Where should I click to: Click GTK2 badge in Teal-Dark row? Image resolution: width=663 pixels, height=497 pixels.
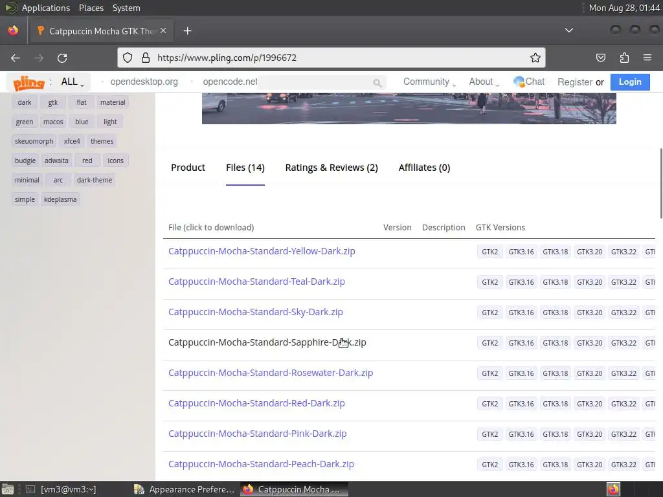pos(489,282)
